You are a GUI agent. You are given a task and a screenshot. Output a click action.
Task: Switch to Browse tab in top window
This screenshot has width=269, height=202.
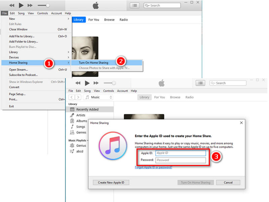point(109,20)
